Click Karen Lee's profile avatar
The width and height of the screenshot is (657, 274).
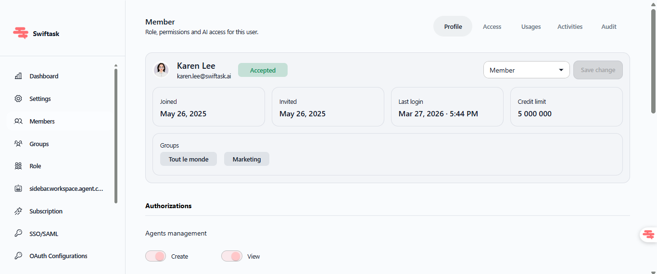(161, 70)
